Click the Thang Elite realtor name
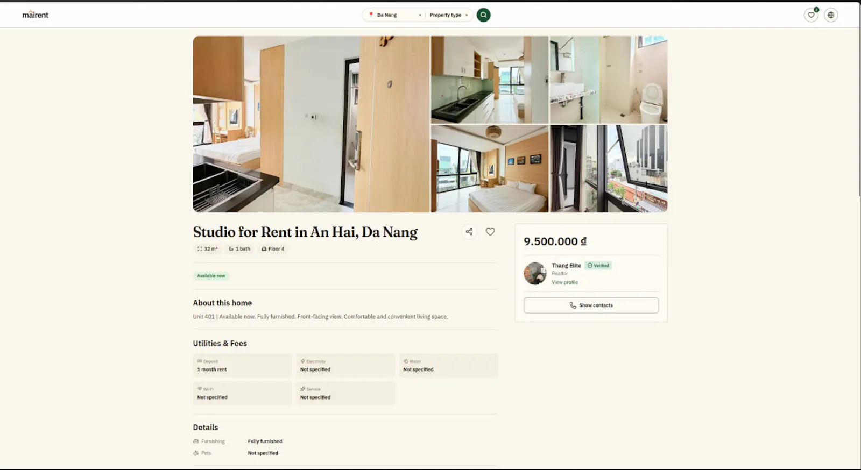 click(566, 266)
